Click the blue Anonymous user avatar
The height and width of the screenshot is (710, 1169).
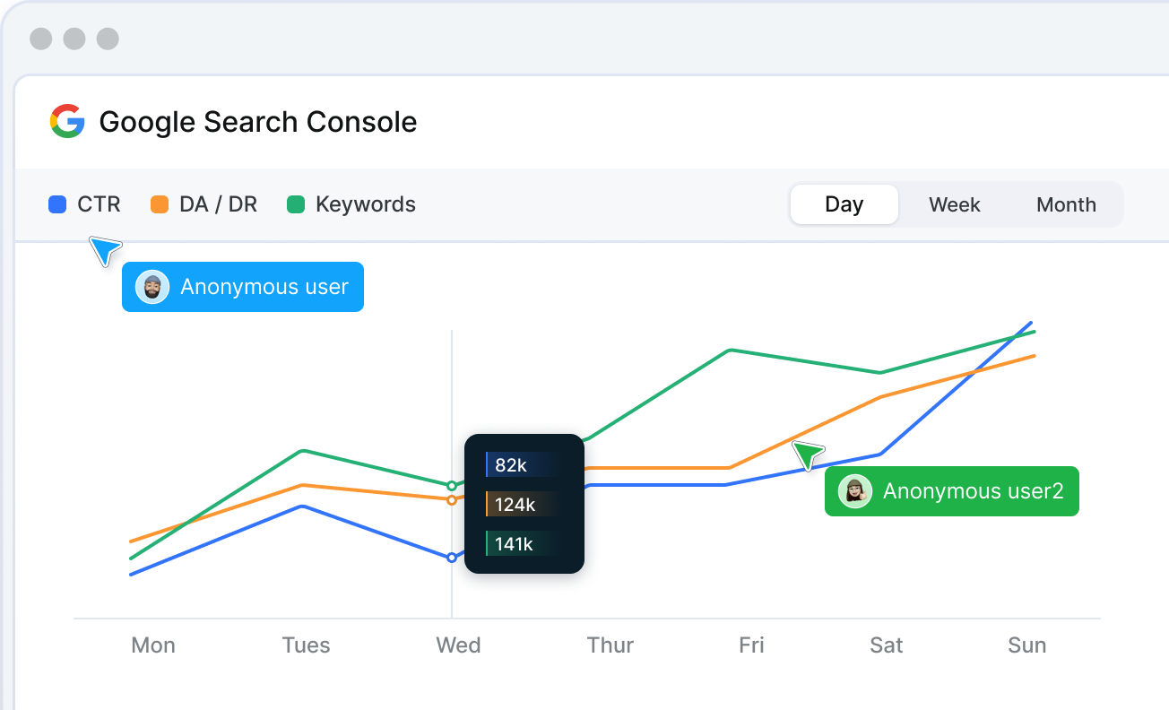pos(152,287)
